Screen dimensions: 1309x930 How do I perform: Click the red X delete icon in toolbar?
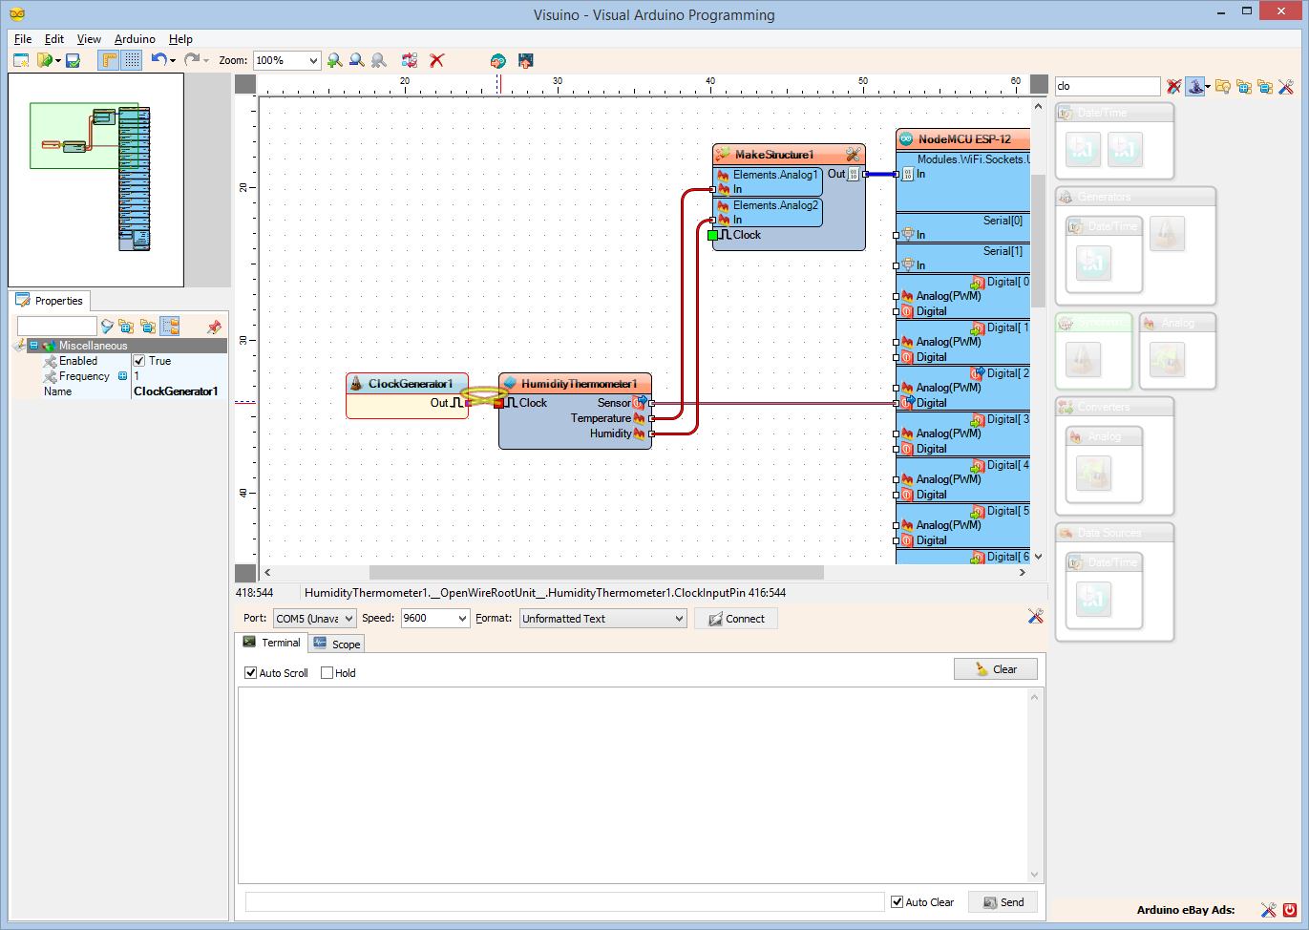(437, 60)
